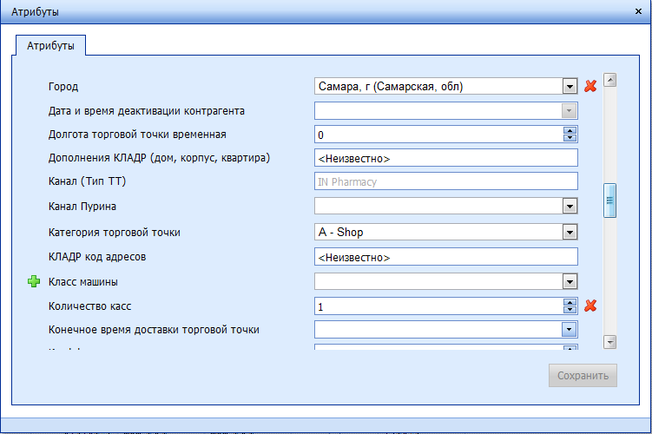
Task: Decrease Количество касс spinner value
Action: [570, 310]
